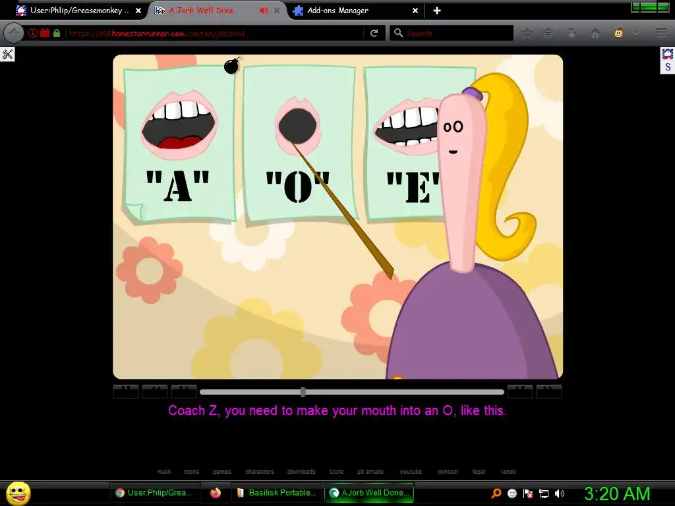Open the sb emails footer link
The height and width of the screenshot is (506, 675).
(x=370, y=472)
